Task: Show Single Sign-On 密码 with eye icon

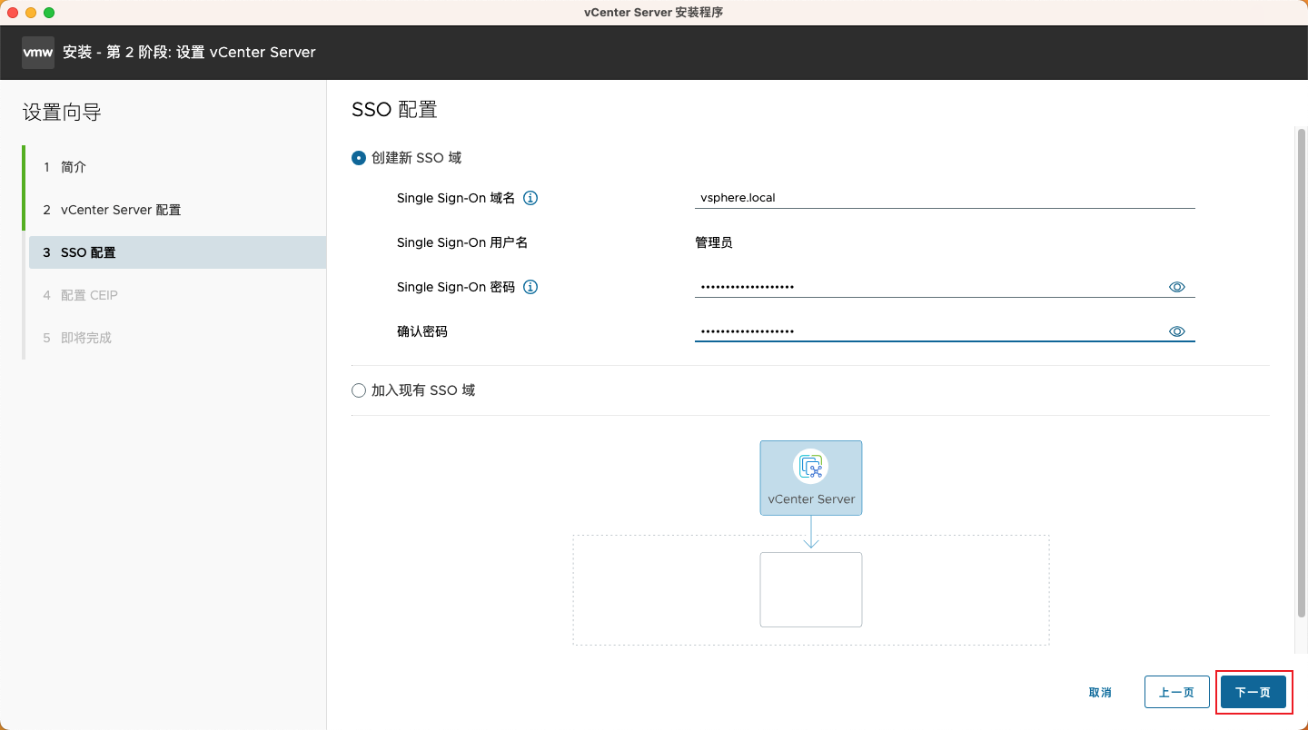Action: tap(1177, 287)
